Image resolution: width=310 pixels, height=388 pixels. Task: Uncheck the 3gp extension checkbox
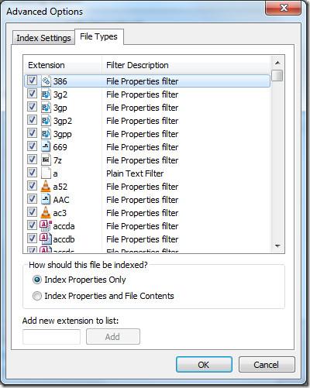(32, 107)
